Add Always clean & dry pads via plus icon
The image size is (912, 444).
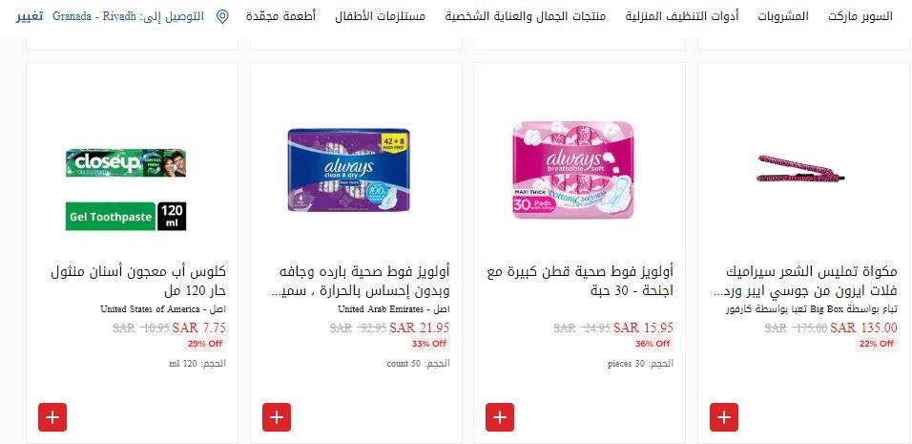[277, 417]
